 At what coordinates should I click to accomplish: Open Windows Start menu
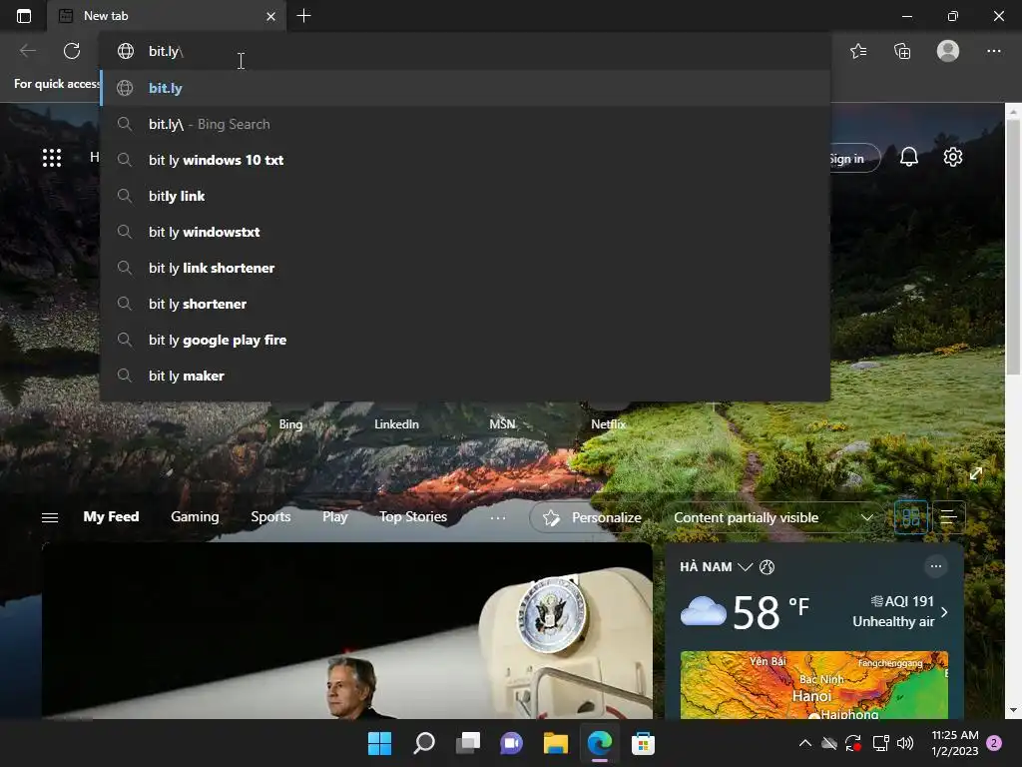379,743
